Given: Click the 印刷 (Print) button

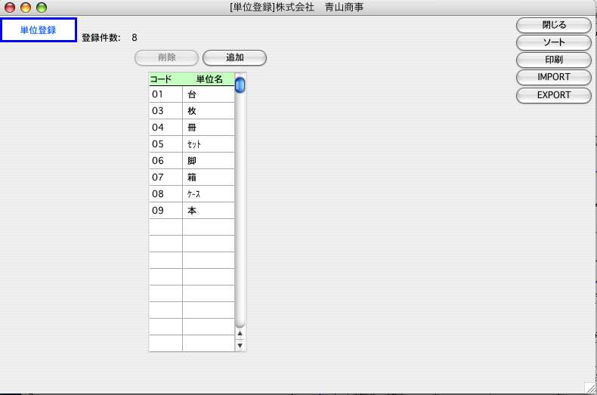Looking at the screenshot, I should (x=553, y=60).
